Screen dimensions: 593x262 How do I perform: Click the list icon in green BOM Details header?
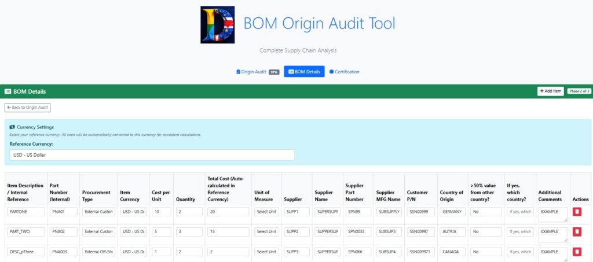point(8,91)
